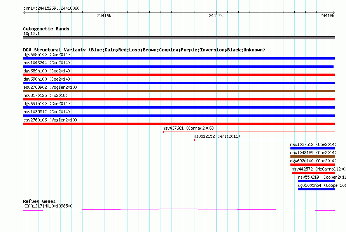This screenshot has height=232, width=346.
Task: Click the dgv690n100 (Coe2014) label
Action: (47, 79)
